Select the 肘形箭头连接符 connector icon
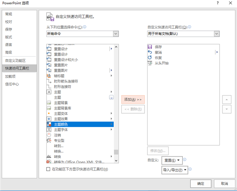Screen dimensions: 237x191 [49, 81]
